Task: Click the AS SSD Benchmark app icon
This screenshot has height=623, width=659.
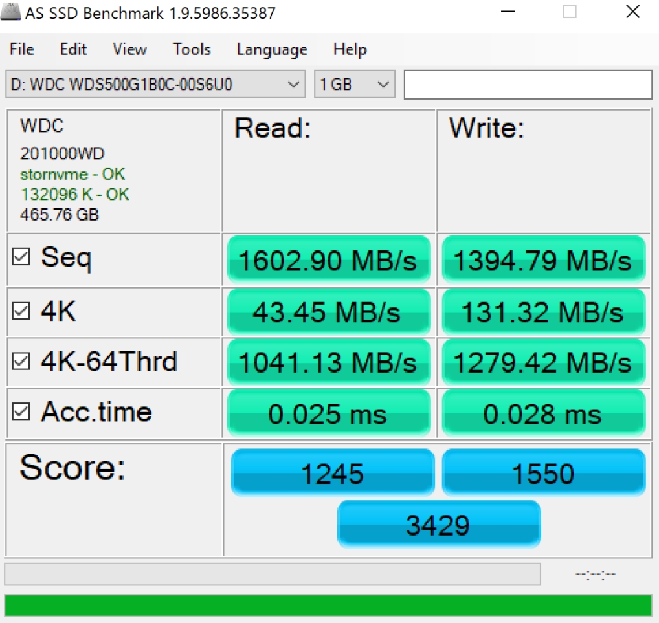Action: click(x=10, y=12)
